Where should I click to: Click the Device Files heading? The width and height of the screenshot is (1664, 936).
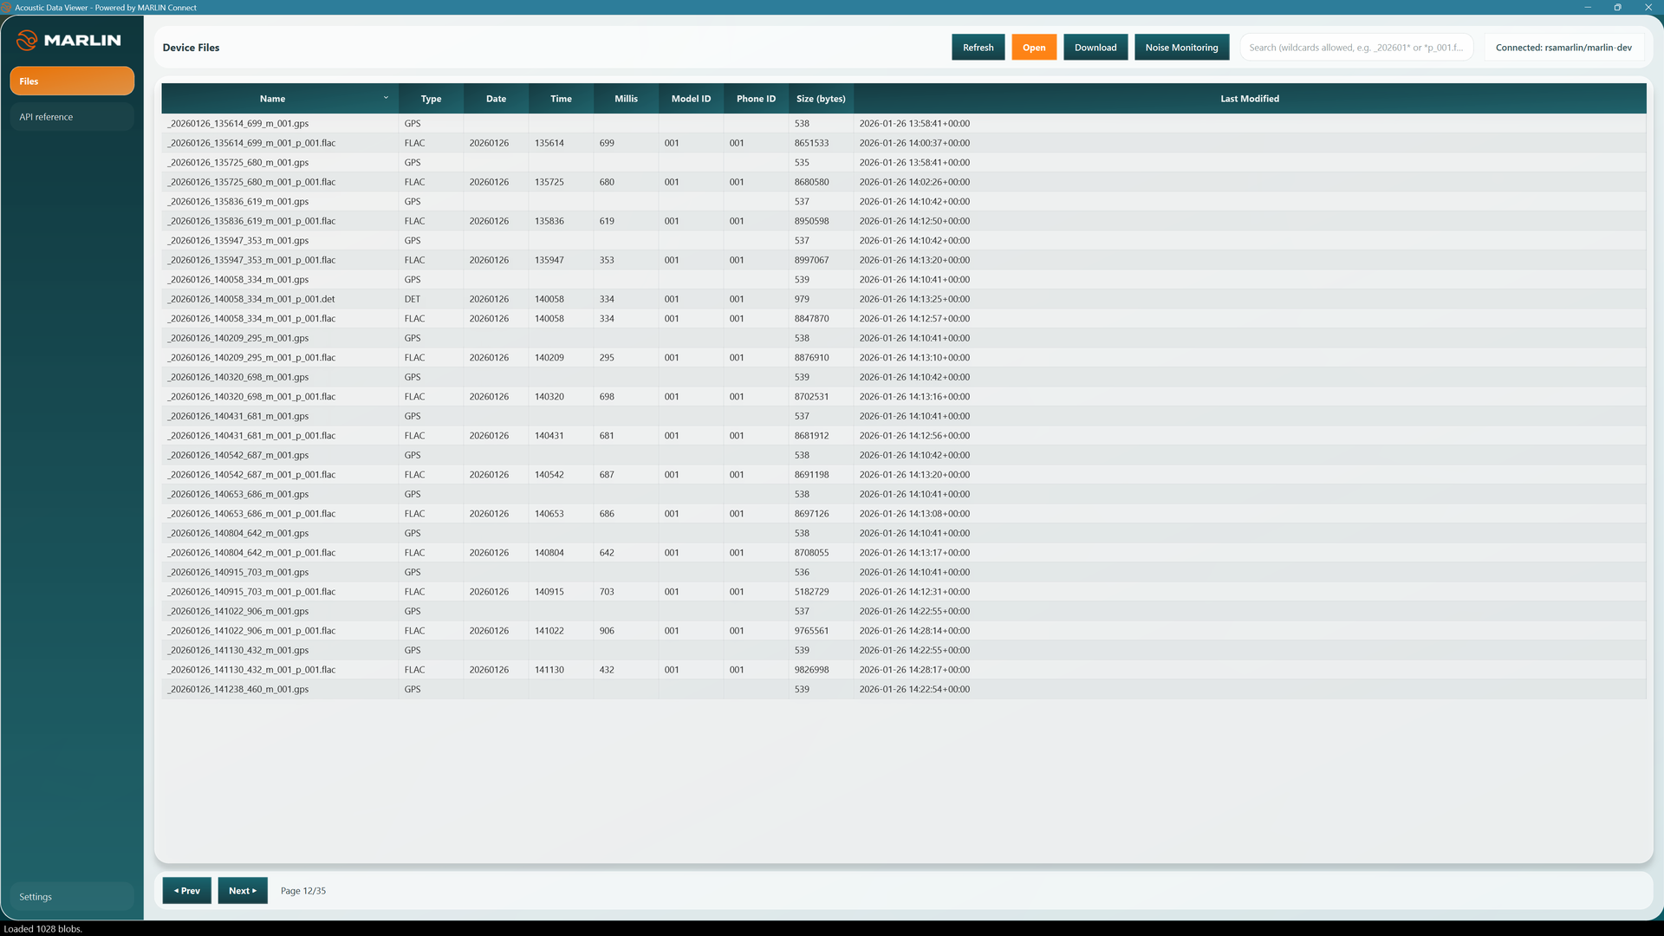(191, 48)
